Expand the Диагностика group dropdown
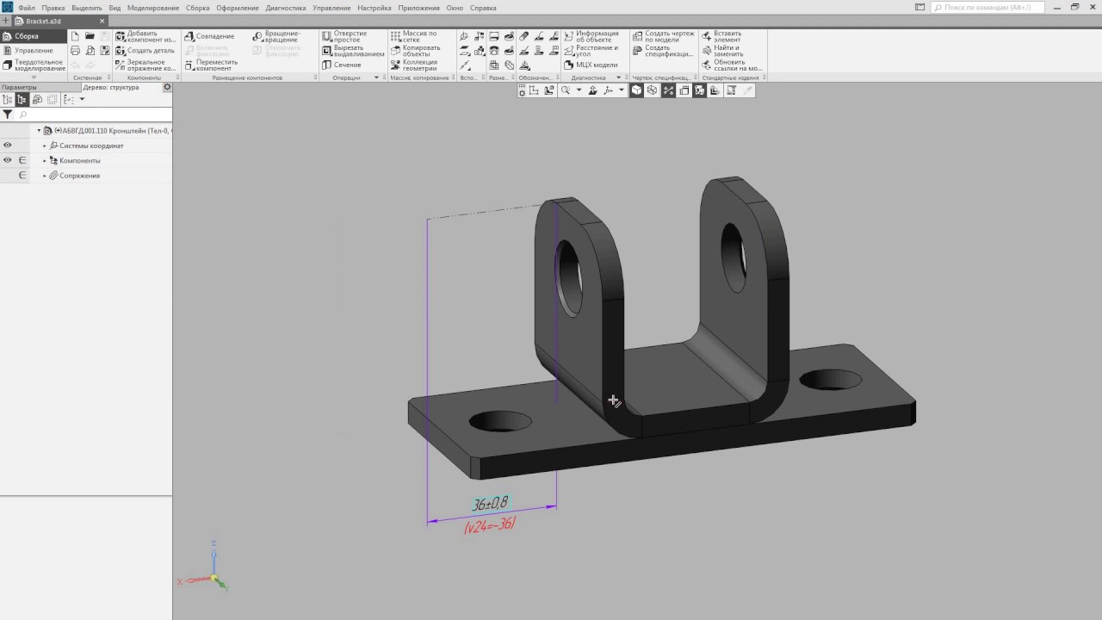1102x620 pixels. coord(618,78)
